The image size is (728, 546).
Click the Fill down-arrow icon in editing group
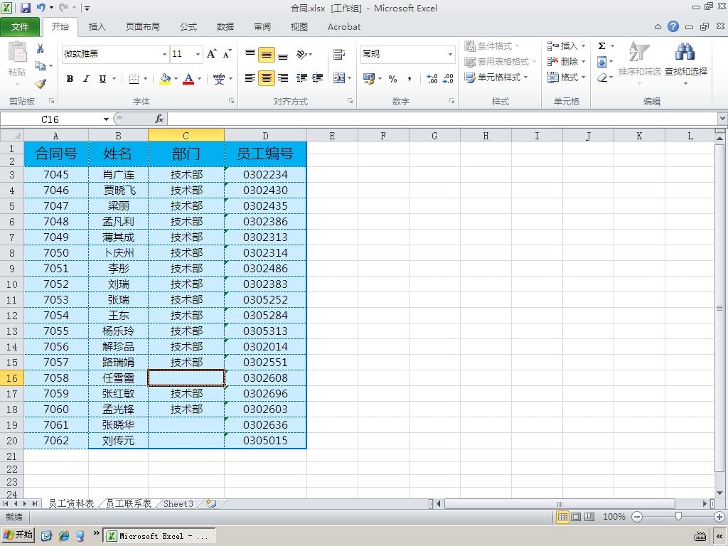[x=601, y=61]
